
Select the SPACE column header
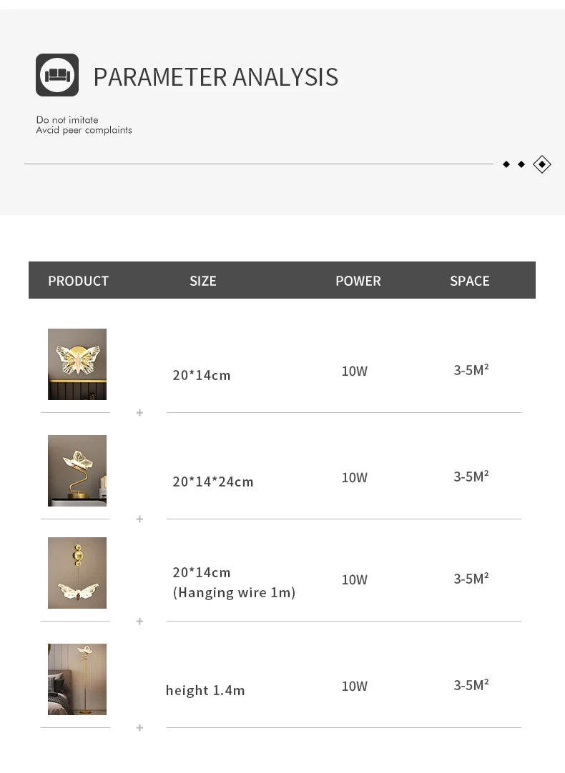(470, 281)
